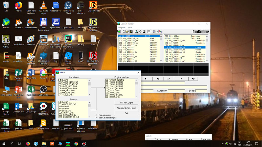Open the Program menu
The width and height of the screenshot is (262, 147).
tap(122, 28)
